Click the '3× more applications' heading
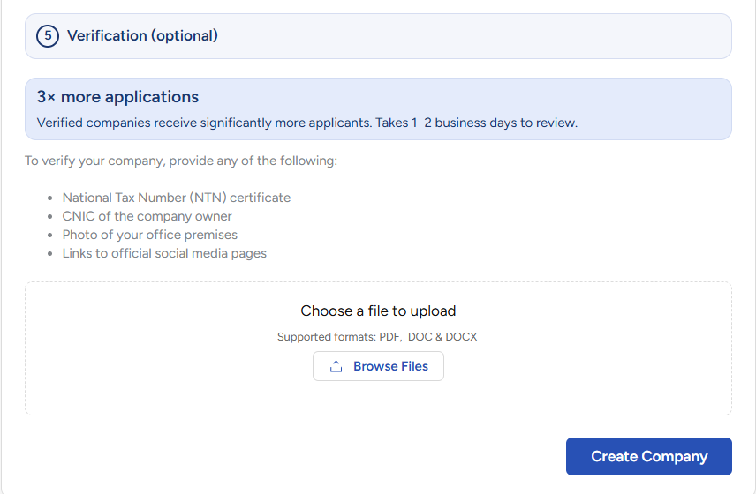Screen dimensions: 756x494 click(x=117, y=97)
